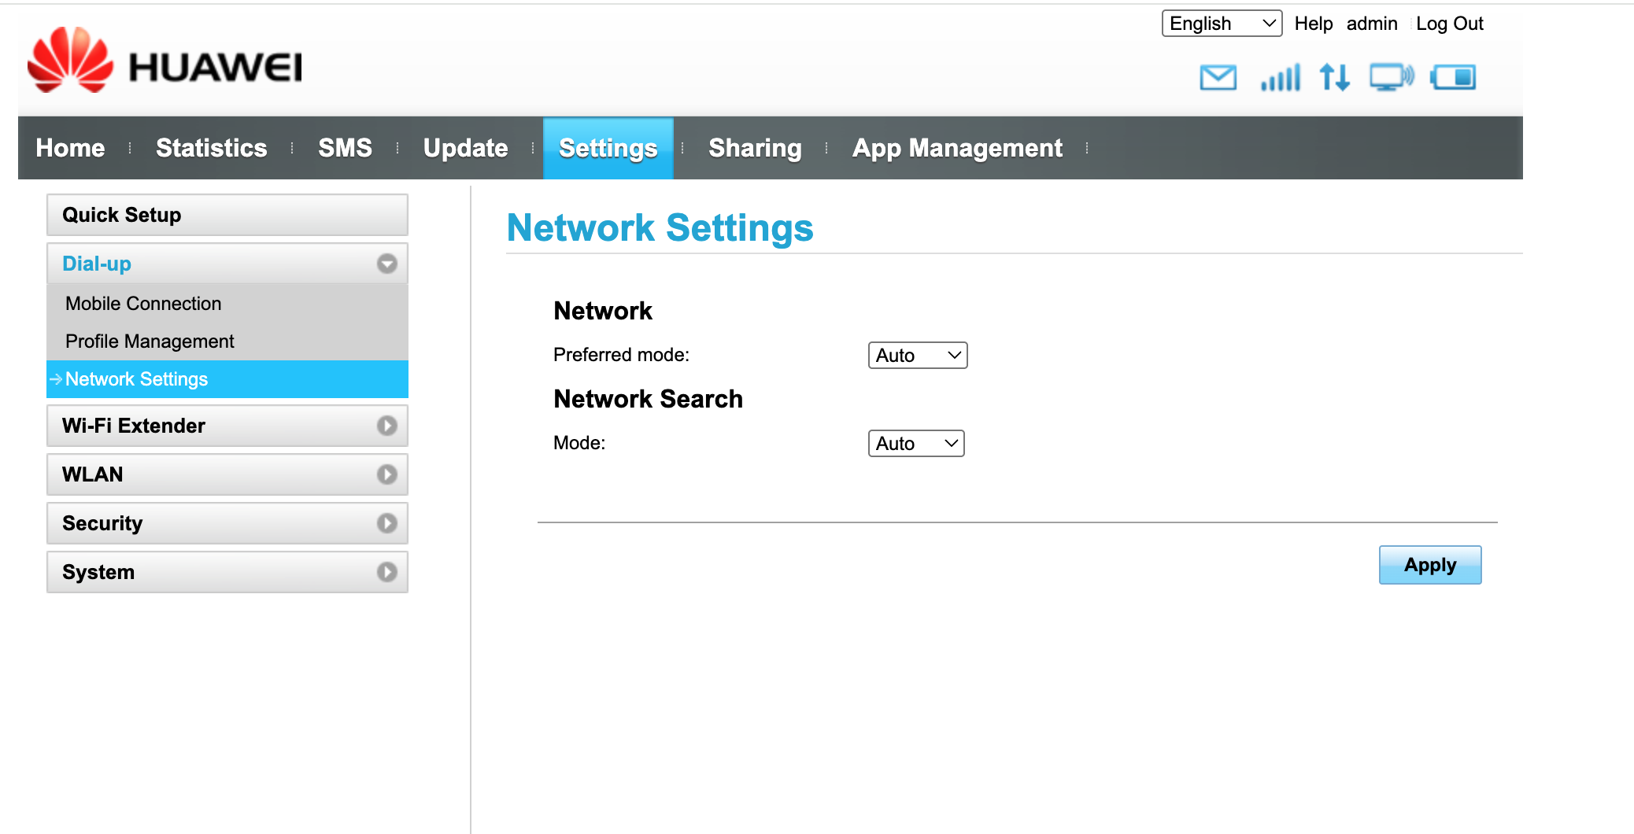
Task: Expand the WLAN section arrow
Action: click(x=386, y=474)
